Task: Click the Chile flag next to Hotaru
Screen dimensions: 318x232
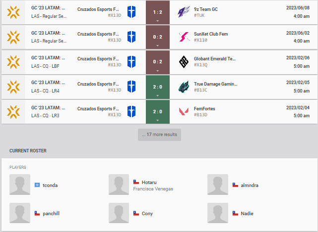Action: [136, 182]
